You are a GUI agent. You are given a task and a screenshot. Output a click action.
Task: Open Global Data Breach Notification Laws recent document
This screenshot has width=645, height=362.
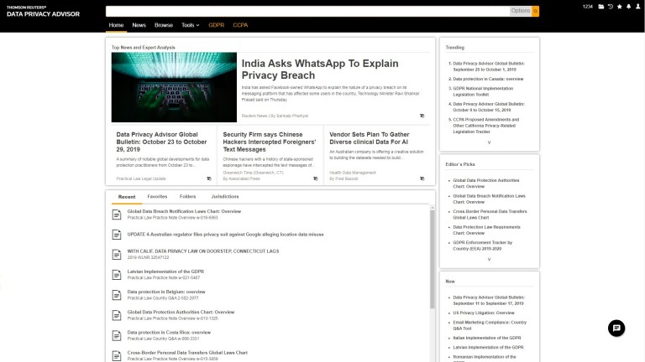[x=184, y=211]
